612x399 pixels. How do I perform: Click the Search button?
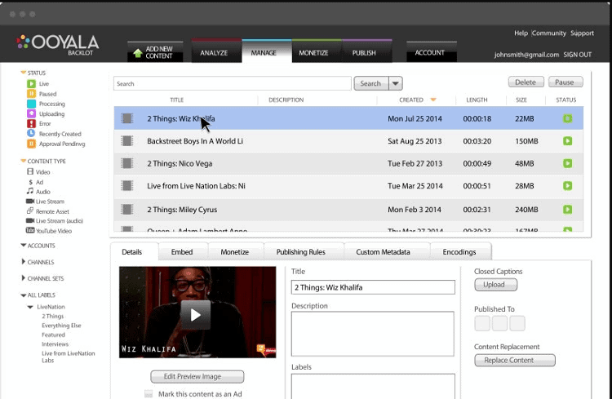[x=370, y=83]
